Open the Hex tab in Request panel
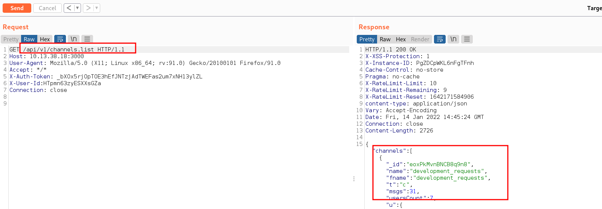The image size is (602, 209). tap(45, 39)
